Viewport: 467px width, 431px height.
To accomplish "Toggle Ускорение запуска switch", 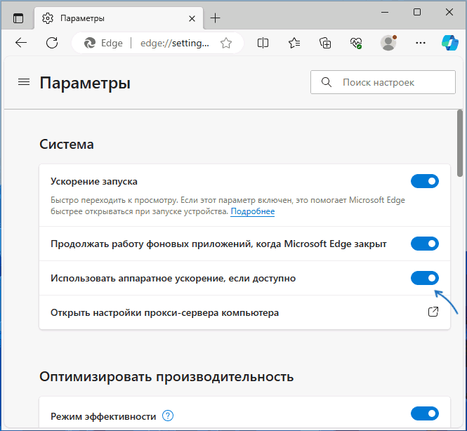I will (425, 181).
